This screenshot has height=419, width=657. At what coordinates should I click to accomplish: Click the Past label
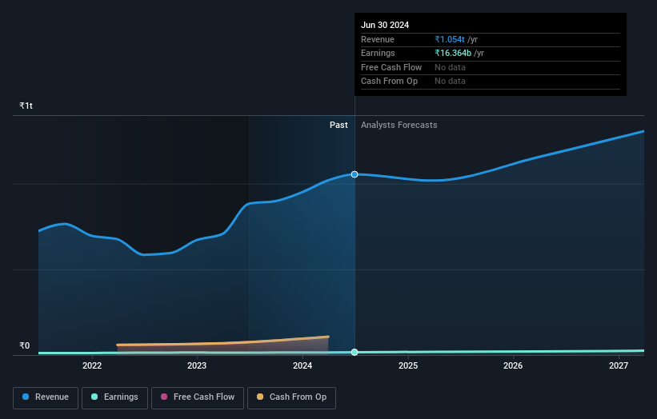pos(339,125)
